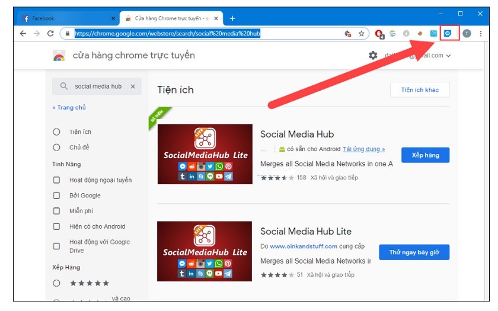Image resolution: width=498 pixels, height=311 pixels.
Task: Click the browser forward arrow
Action: coord(37,33)
